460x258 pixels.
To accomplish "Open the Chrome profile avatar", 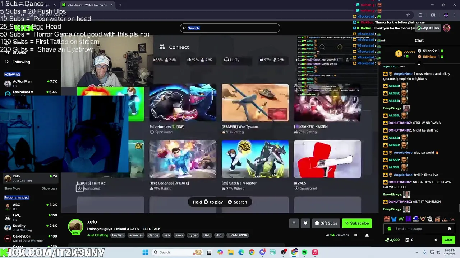I will point(446,15).
